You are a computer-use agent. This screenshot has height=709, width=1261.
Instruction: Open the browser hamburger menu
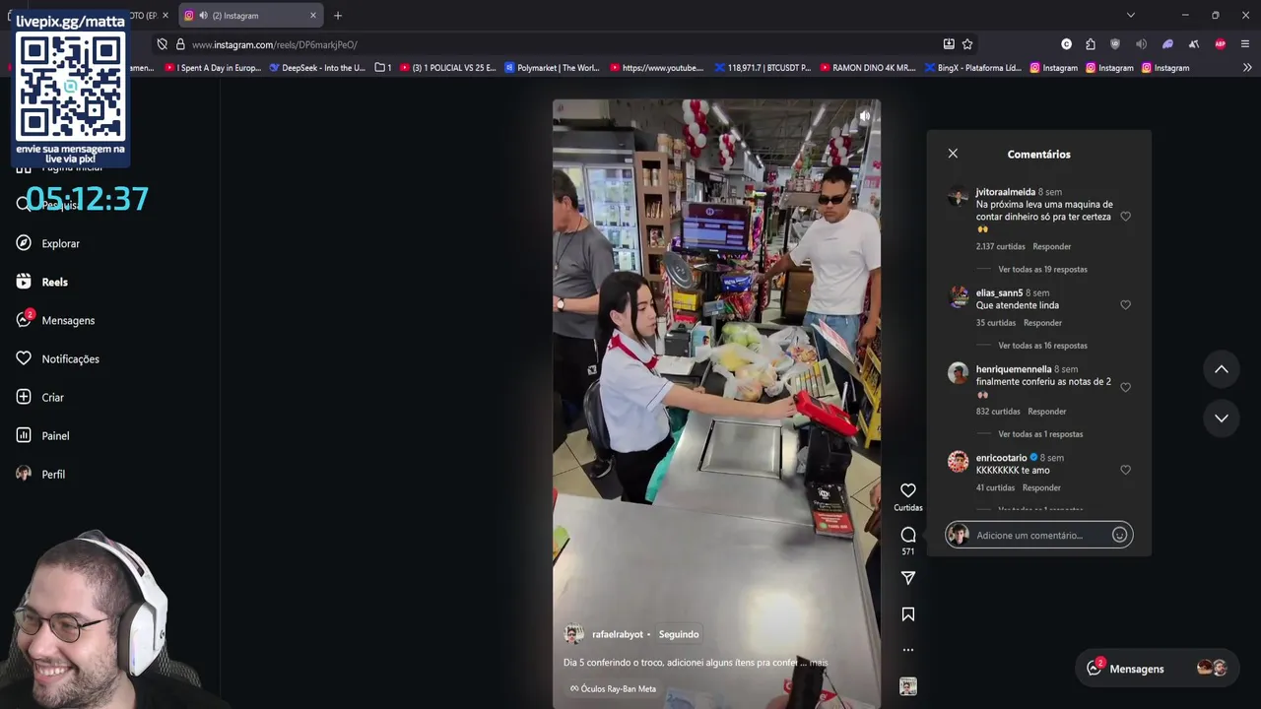(1245, 44)
